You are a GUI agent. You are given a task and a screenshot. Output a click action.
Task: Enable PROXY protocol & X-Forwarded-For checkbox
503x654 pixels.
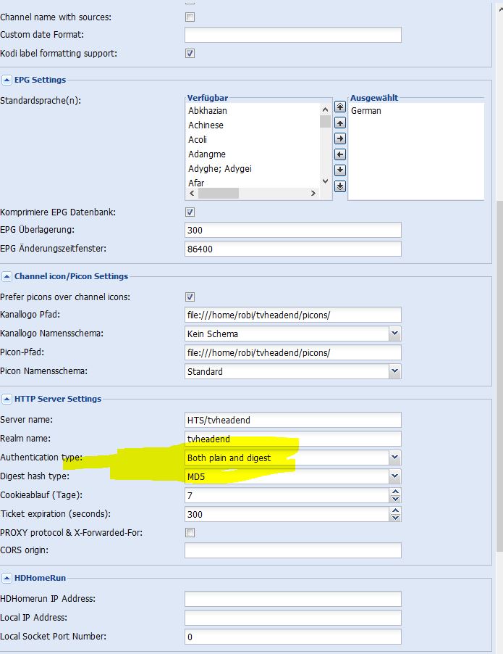(x=190, y=533)
